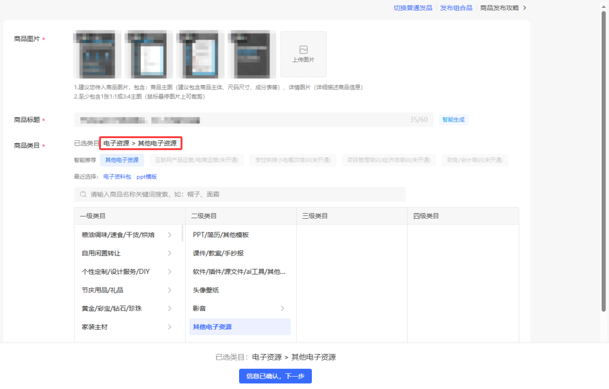Open 发布组合品 link
The image size is (609, 389).
(456, 8)
